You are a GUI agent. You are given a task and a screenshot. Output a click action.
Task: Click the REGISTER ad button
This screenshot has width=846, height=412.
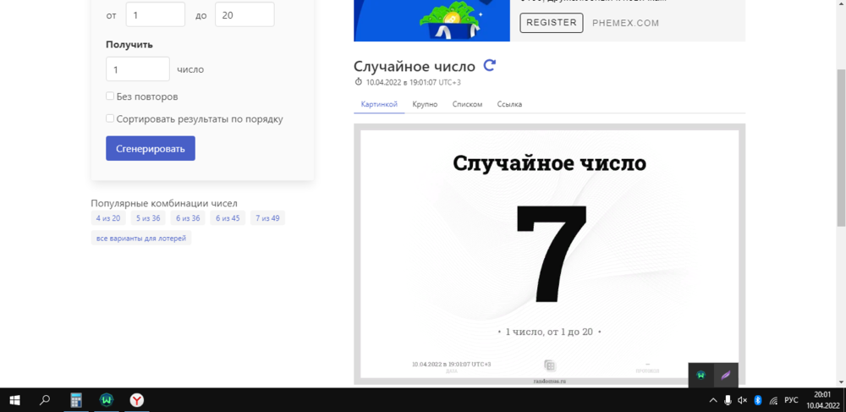coord(552,23)
